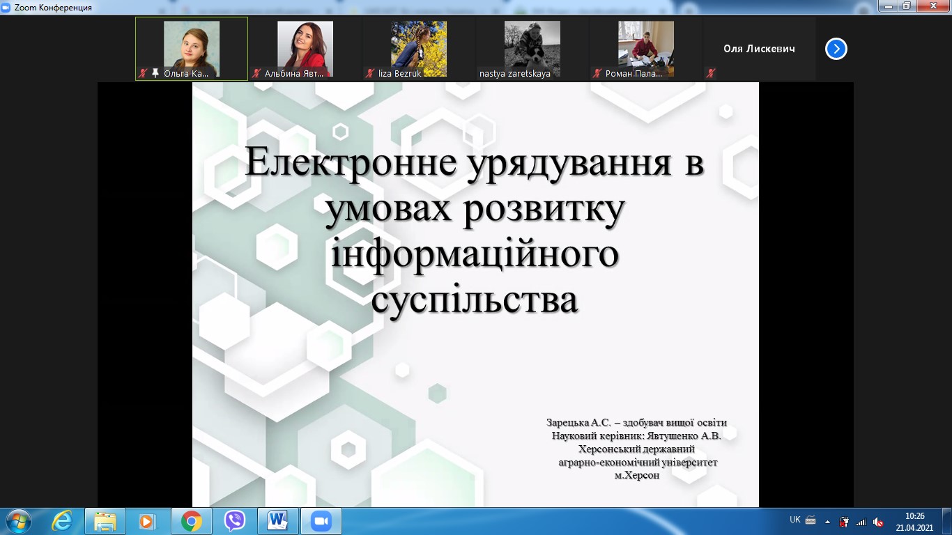Click the pin icon on Ольга's tile

pos(155,73)
